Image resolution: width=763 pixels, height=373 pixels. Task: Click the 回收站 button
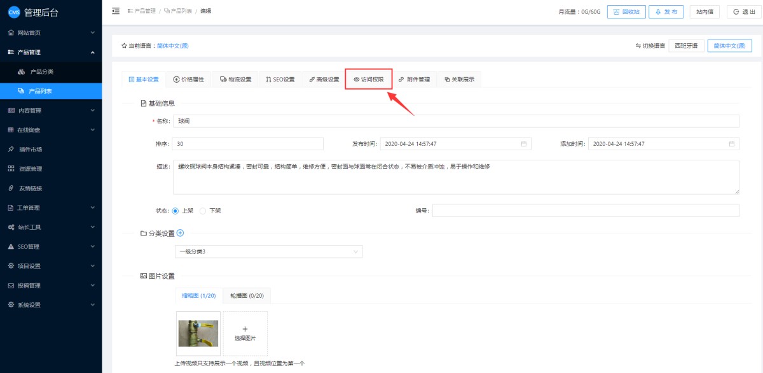click(x=626, y=11)
